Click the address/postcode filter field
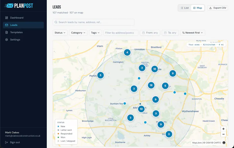Screen dimensions: 234x148 121,33
